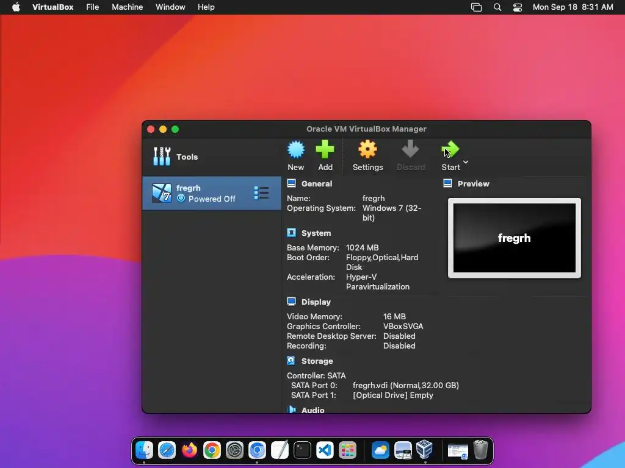
Task: Start the VM with the green arrow
Action: (450, 150)
